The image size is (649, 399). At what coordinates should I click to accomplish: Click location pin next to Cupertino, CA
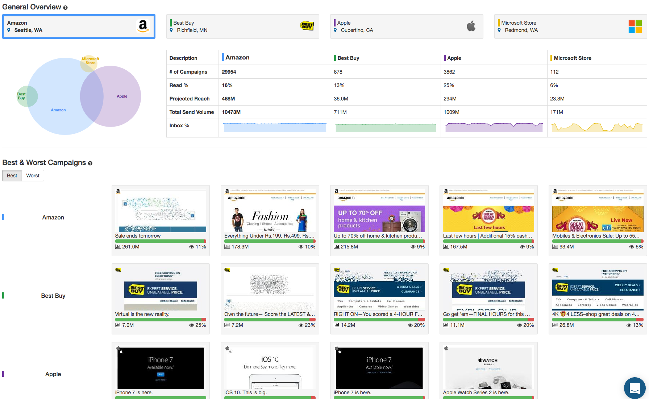tap(336, 30)
